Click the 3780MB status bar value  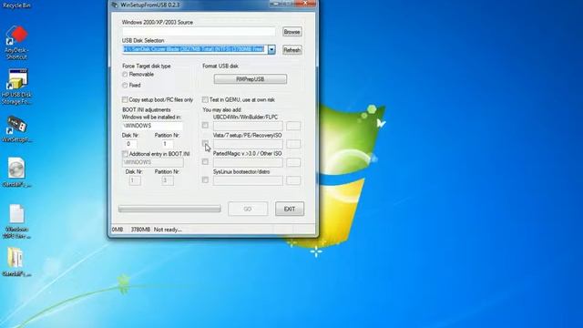pyautogui.click(x=140, y=230)
